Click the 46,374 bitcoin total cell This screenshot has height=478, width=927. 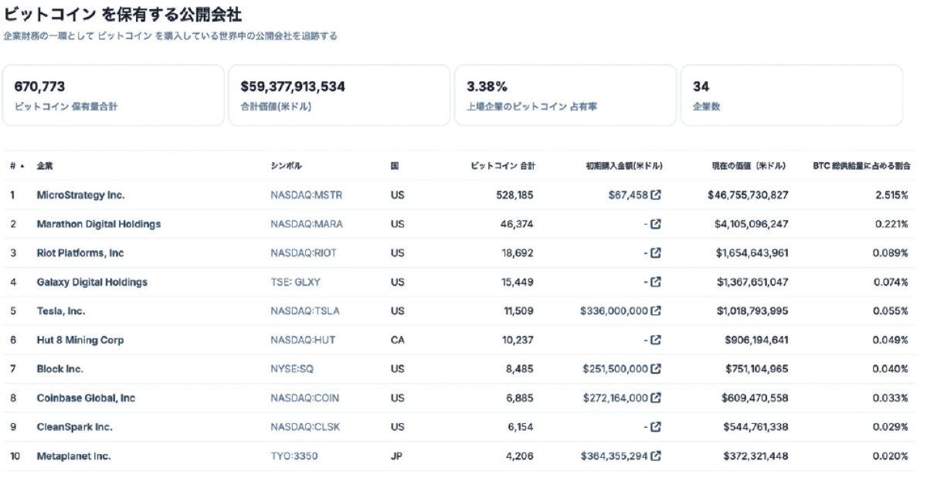(x=517, y=224)
